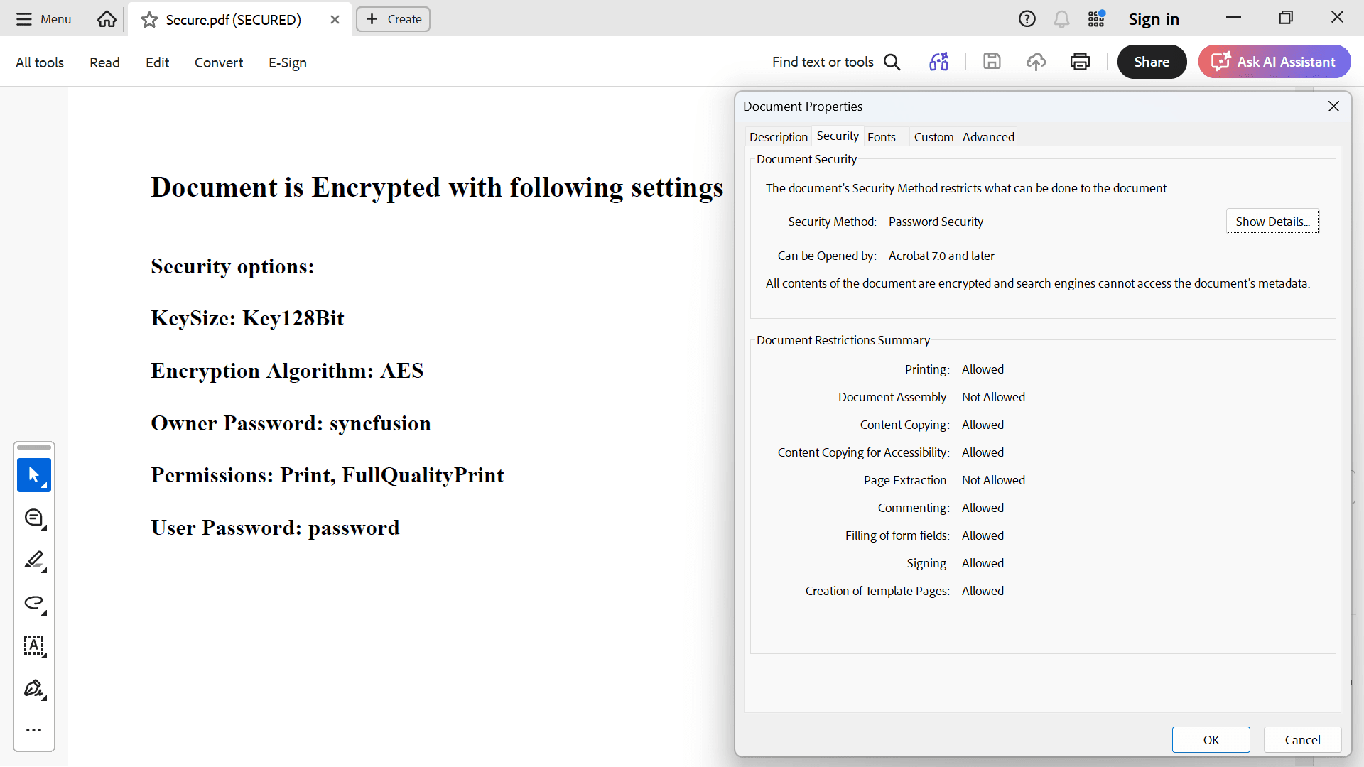Screen dimensions: 1364x767
Task: Click the Create button
Action: pos(394,19)
